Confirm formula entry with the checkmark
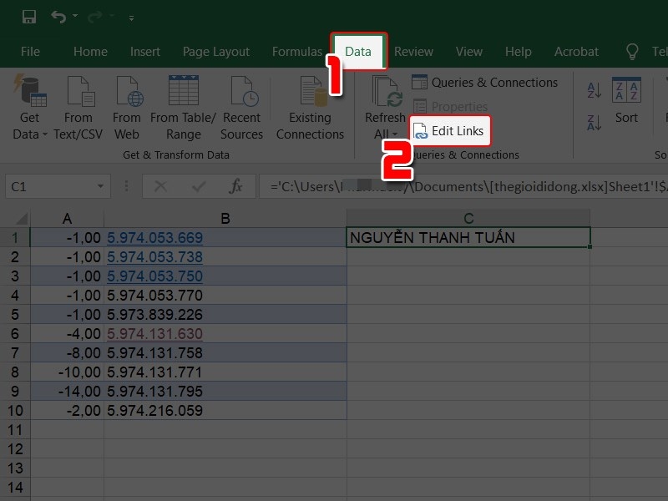Viewport: 668px width, 501px height. [199, 186]
